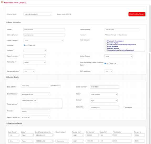
Task: Open the State dropdown
Action: [104, 95]
